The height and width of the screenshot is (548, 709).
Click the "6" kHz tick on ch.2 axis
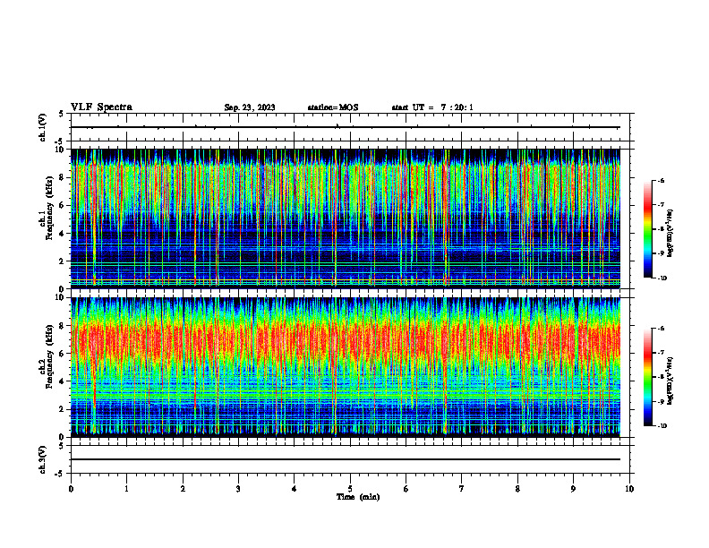(x=63, y=354)
